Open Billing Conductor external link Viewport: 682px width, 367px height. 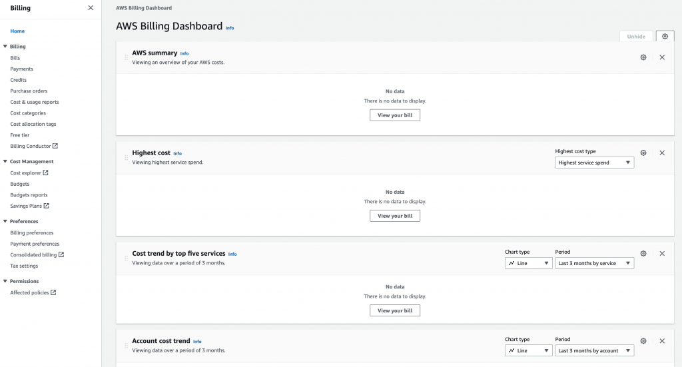[x=33, y=146]
